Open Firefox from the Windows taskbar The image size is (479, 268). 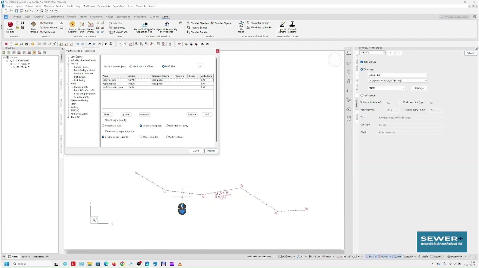point(114,264)
